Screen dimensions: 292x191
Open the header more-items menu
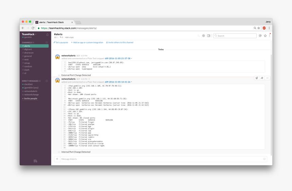270,35
